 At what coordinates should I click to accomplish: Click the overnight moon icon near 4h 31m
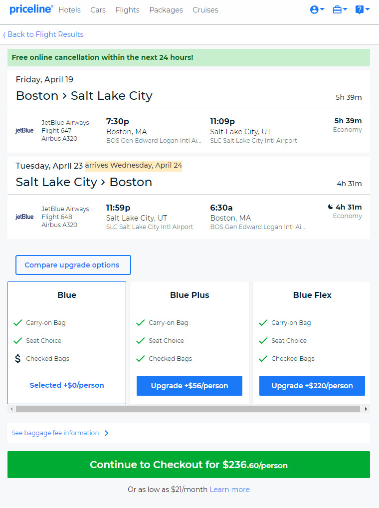(330, 207)
